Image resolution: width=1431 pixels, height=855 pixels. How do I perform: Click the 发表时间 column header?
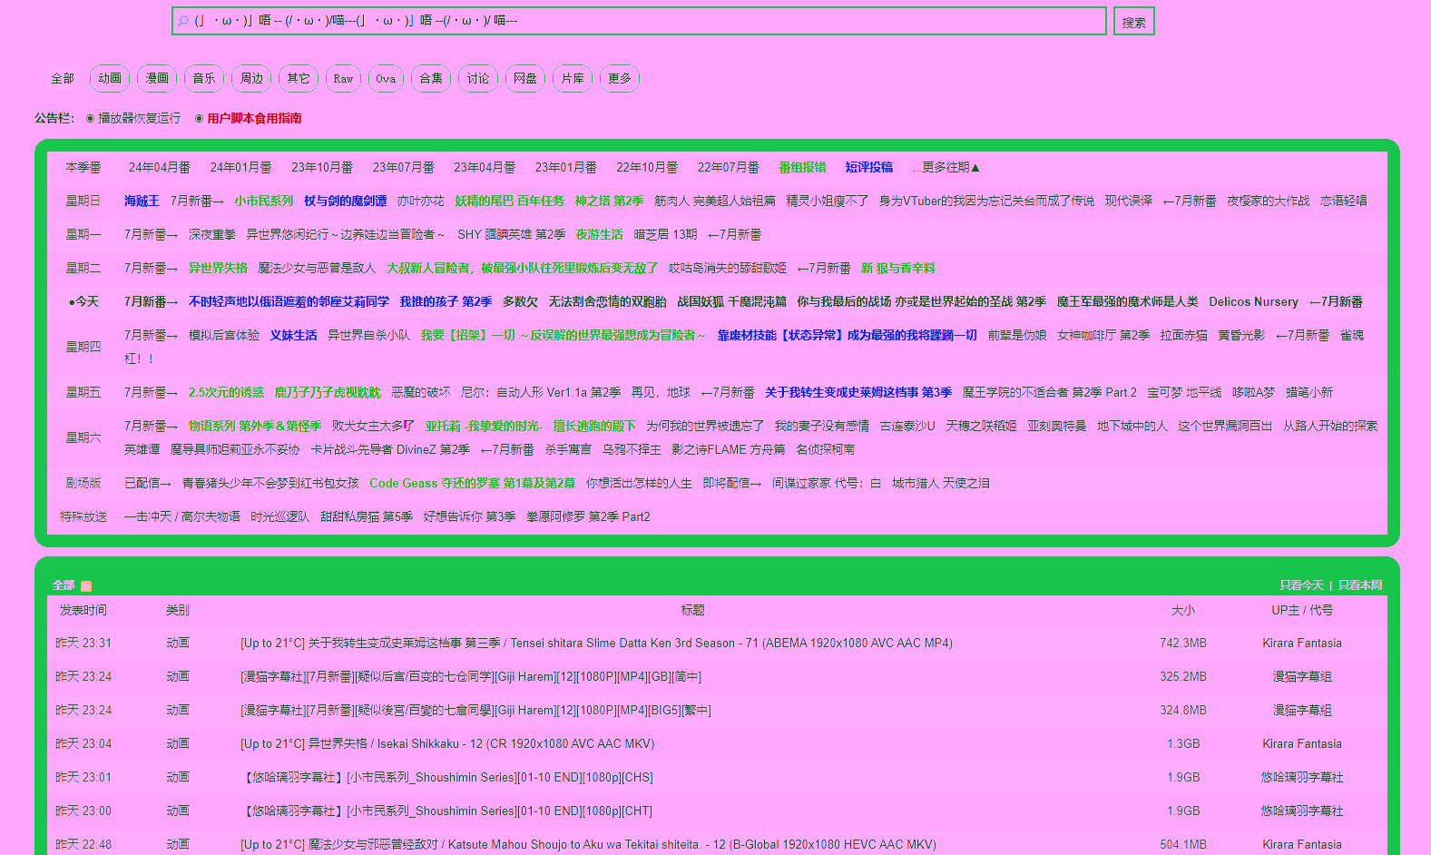[83, 611]
